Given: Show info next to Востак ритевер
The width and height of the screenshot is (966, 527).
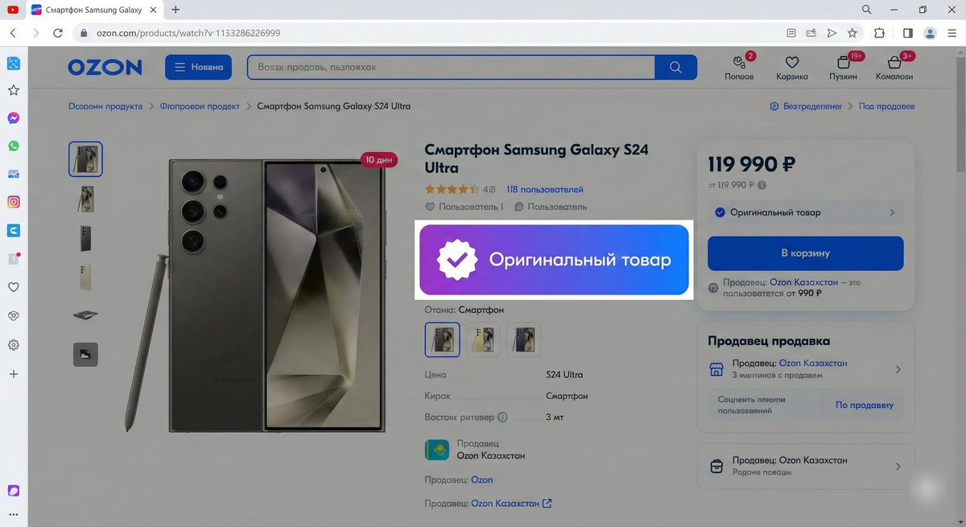Looking at the screenshot, I should point(503,418).
